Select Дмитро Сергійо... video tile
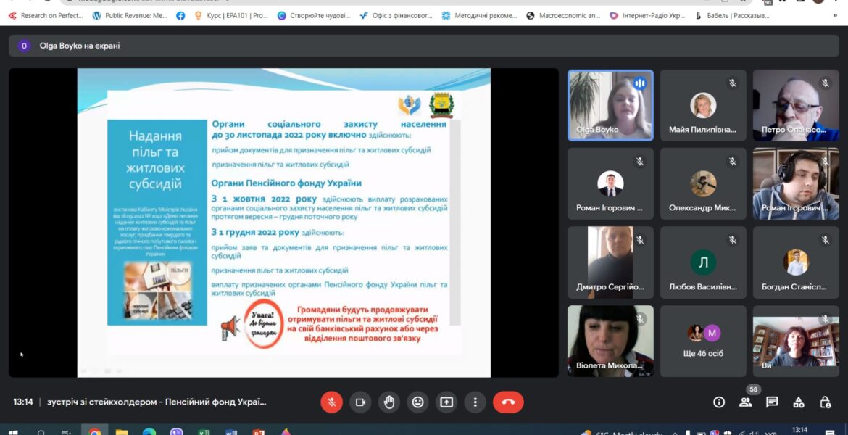The width and height of the screenshot is (848, 435). tap(610, 262)
